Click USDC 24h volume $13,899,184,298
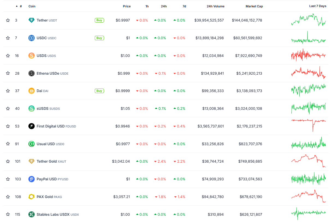This screenshot has height=222, width=332. (210, 38)
